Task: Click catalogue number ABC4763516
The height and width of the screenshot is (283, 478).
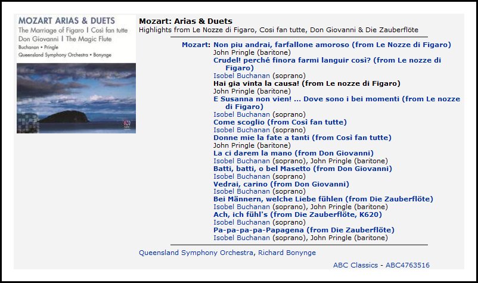Action: coord(407,265)
